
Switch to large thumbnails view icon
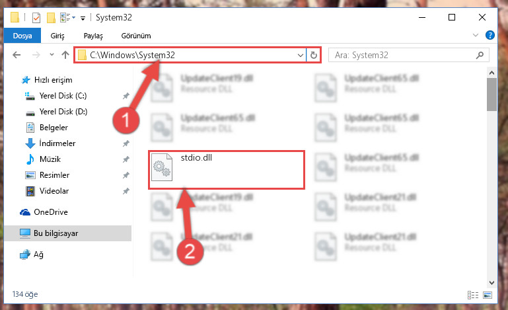coord(488,295)
